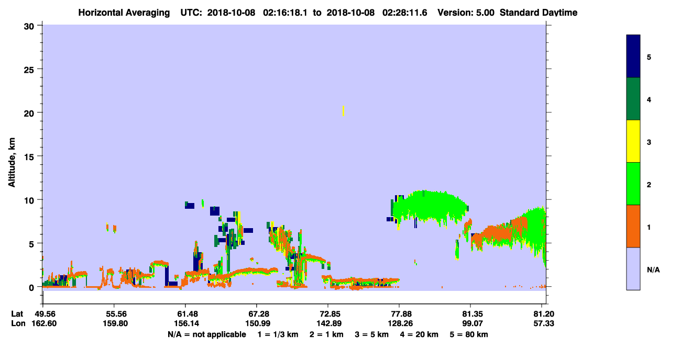Image resolution: width=681 pixels, height=349 pixels.
Task: Click the start time '02:16:18.1'
Action: [284, 13]
